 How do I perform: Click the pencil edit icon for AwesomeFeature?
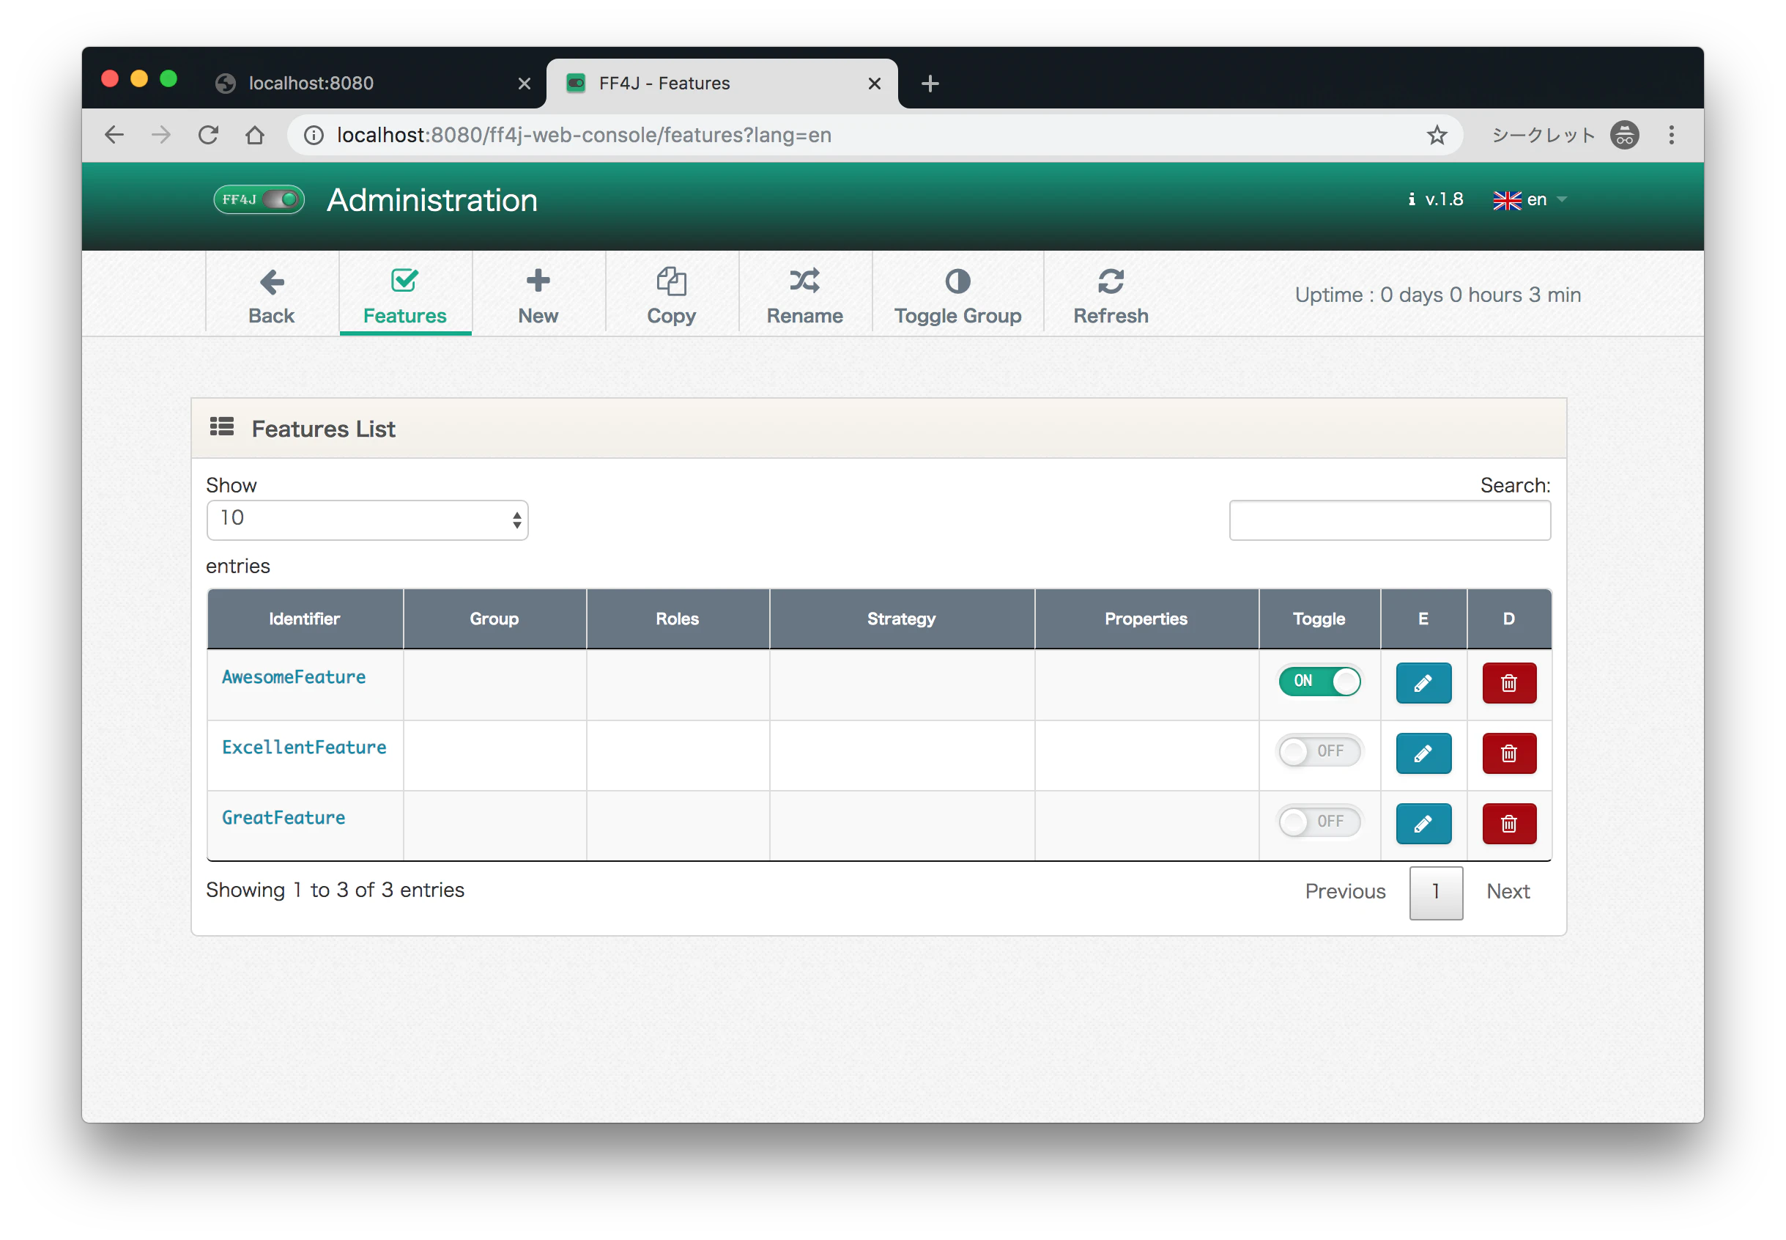(x=1423, y=683)
